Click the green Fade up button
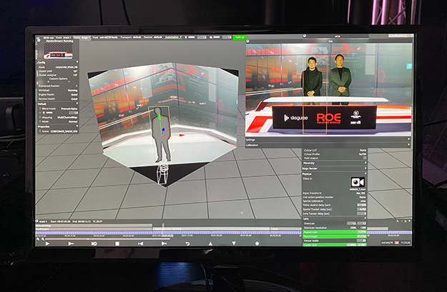This screenshot has height=292, width=447. (x=238, y=36)
